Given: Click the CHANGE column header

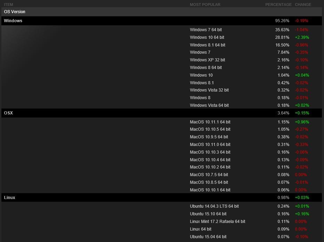Looking at the screenshot, I should tap(303, 5).
